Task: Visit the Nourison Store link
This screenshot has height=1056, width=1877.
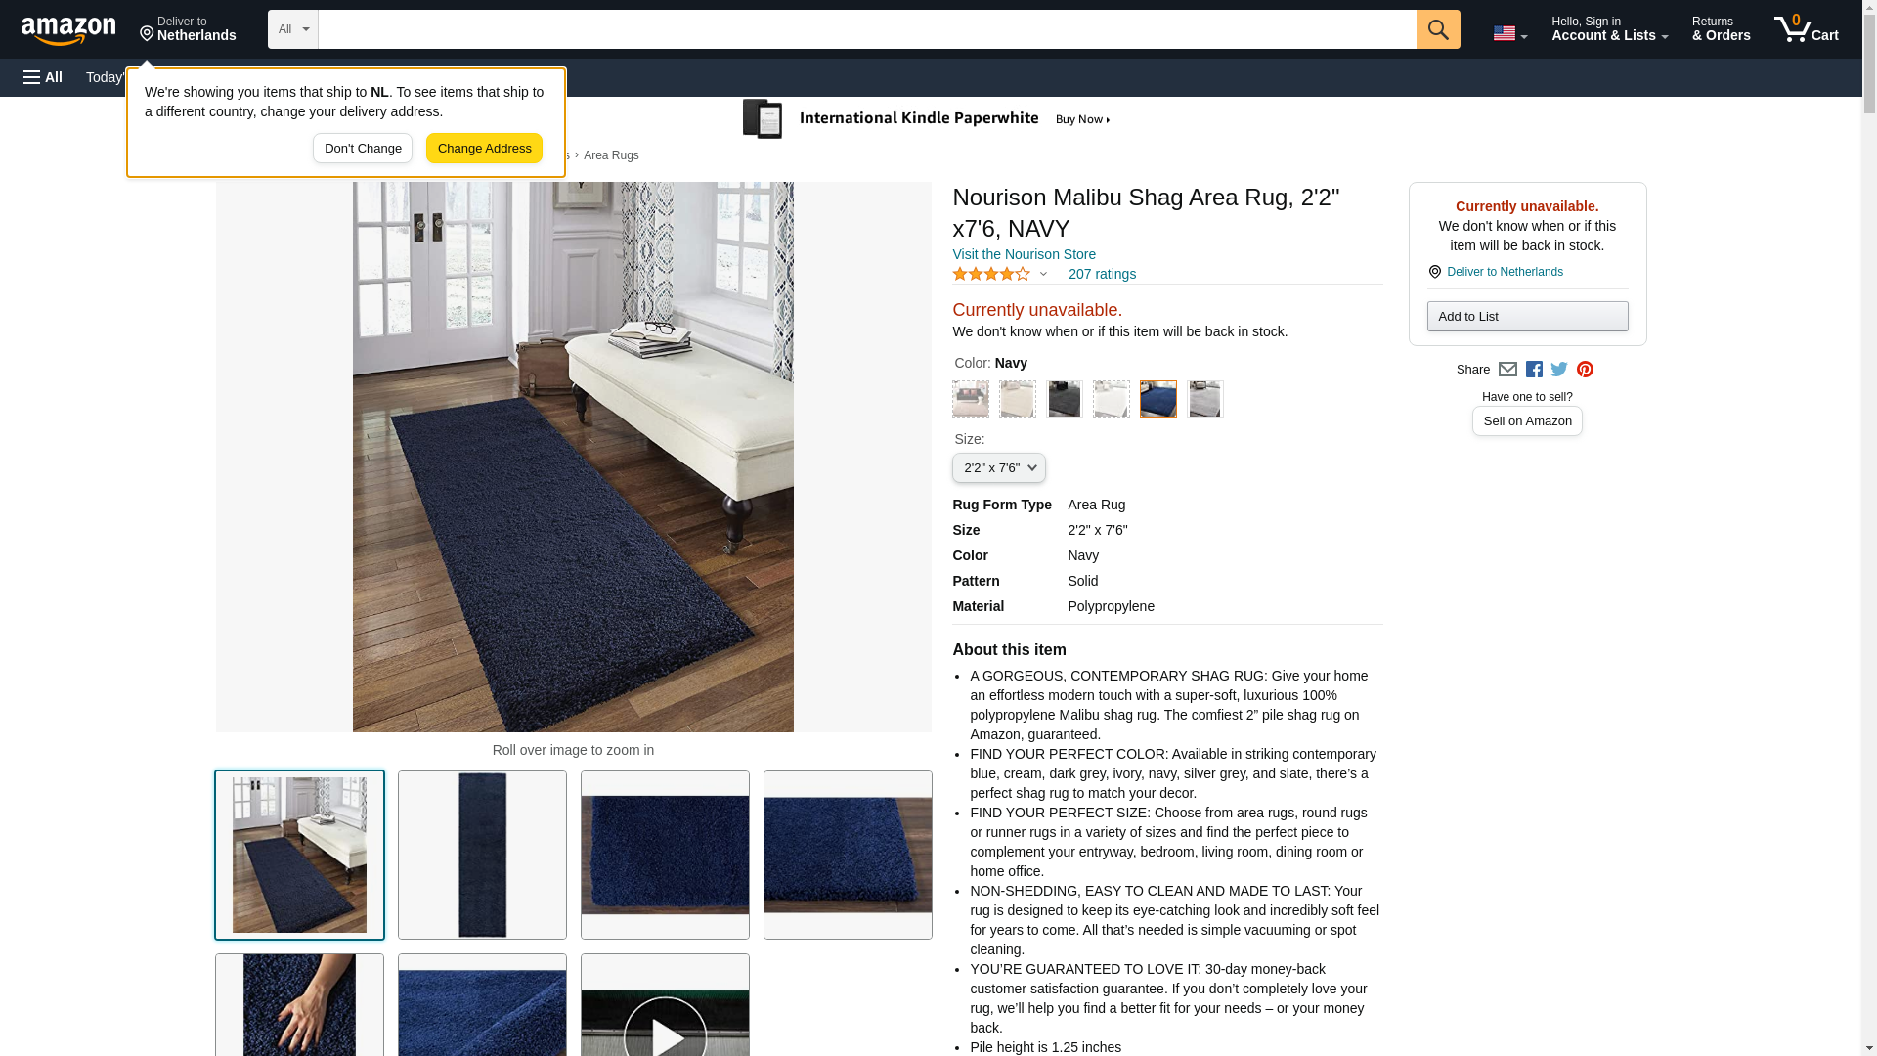Action: (x=1024, y=254)
